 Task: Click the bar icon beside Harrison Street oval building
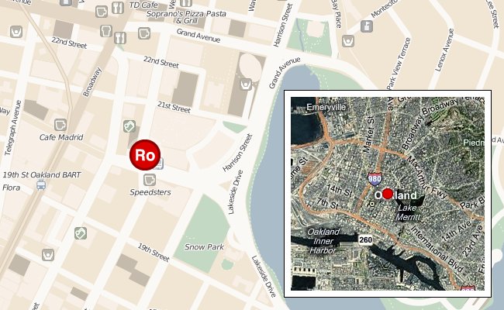246,84
